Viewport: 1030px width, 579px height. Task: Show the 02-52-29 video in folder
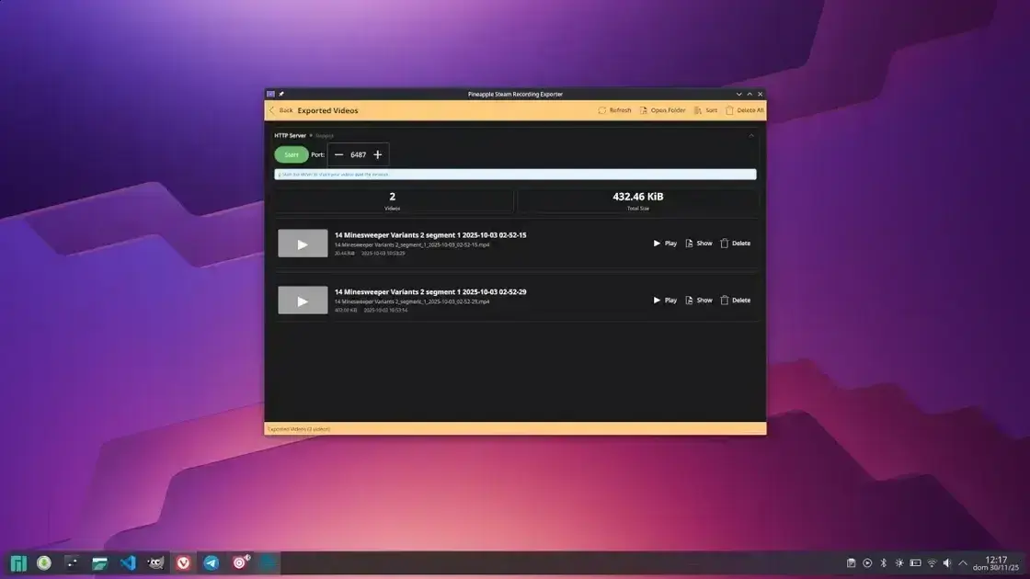[x=698, y=301]
